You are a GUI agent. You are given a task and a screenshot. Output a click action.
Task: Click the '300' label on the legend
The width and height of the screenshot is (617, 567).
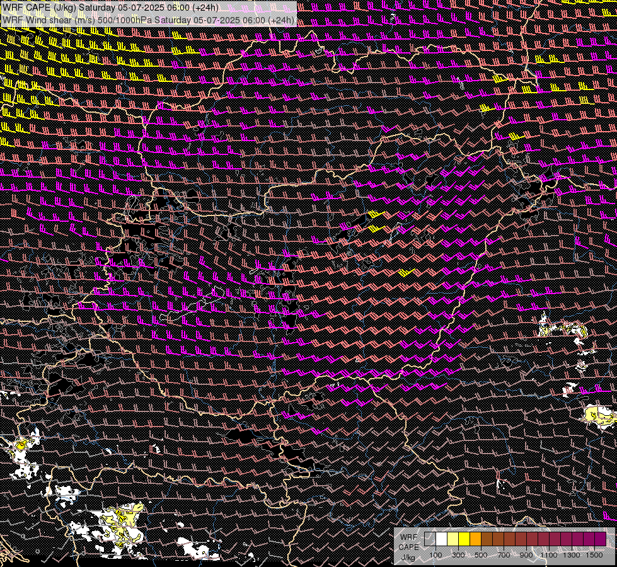tap(458, 555)
